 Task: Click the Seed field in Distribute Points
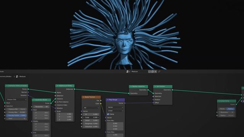pyautogui.click(x=16, y=118)
